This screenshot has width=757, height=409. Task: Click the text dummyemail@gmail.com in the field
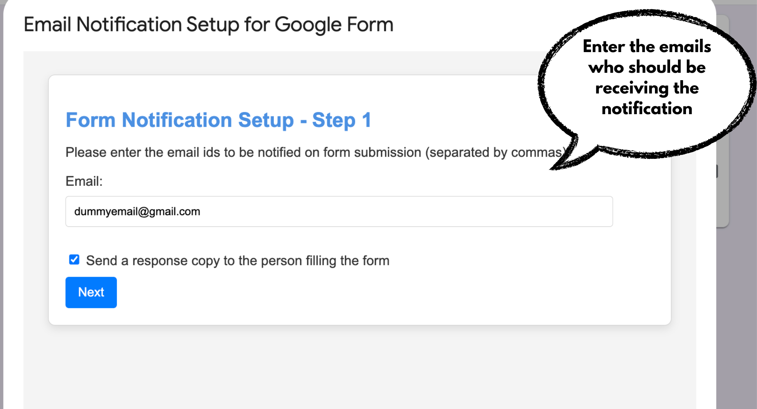137,211
